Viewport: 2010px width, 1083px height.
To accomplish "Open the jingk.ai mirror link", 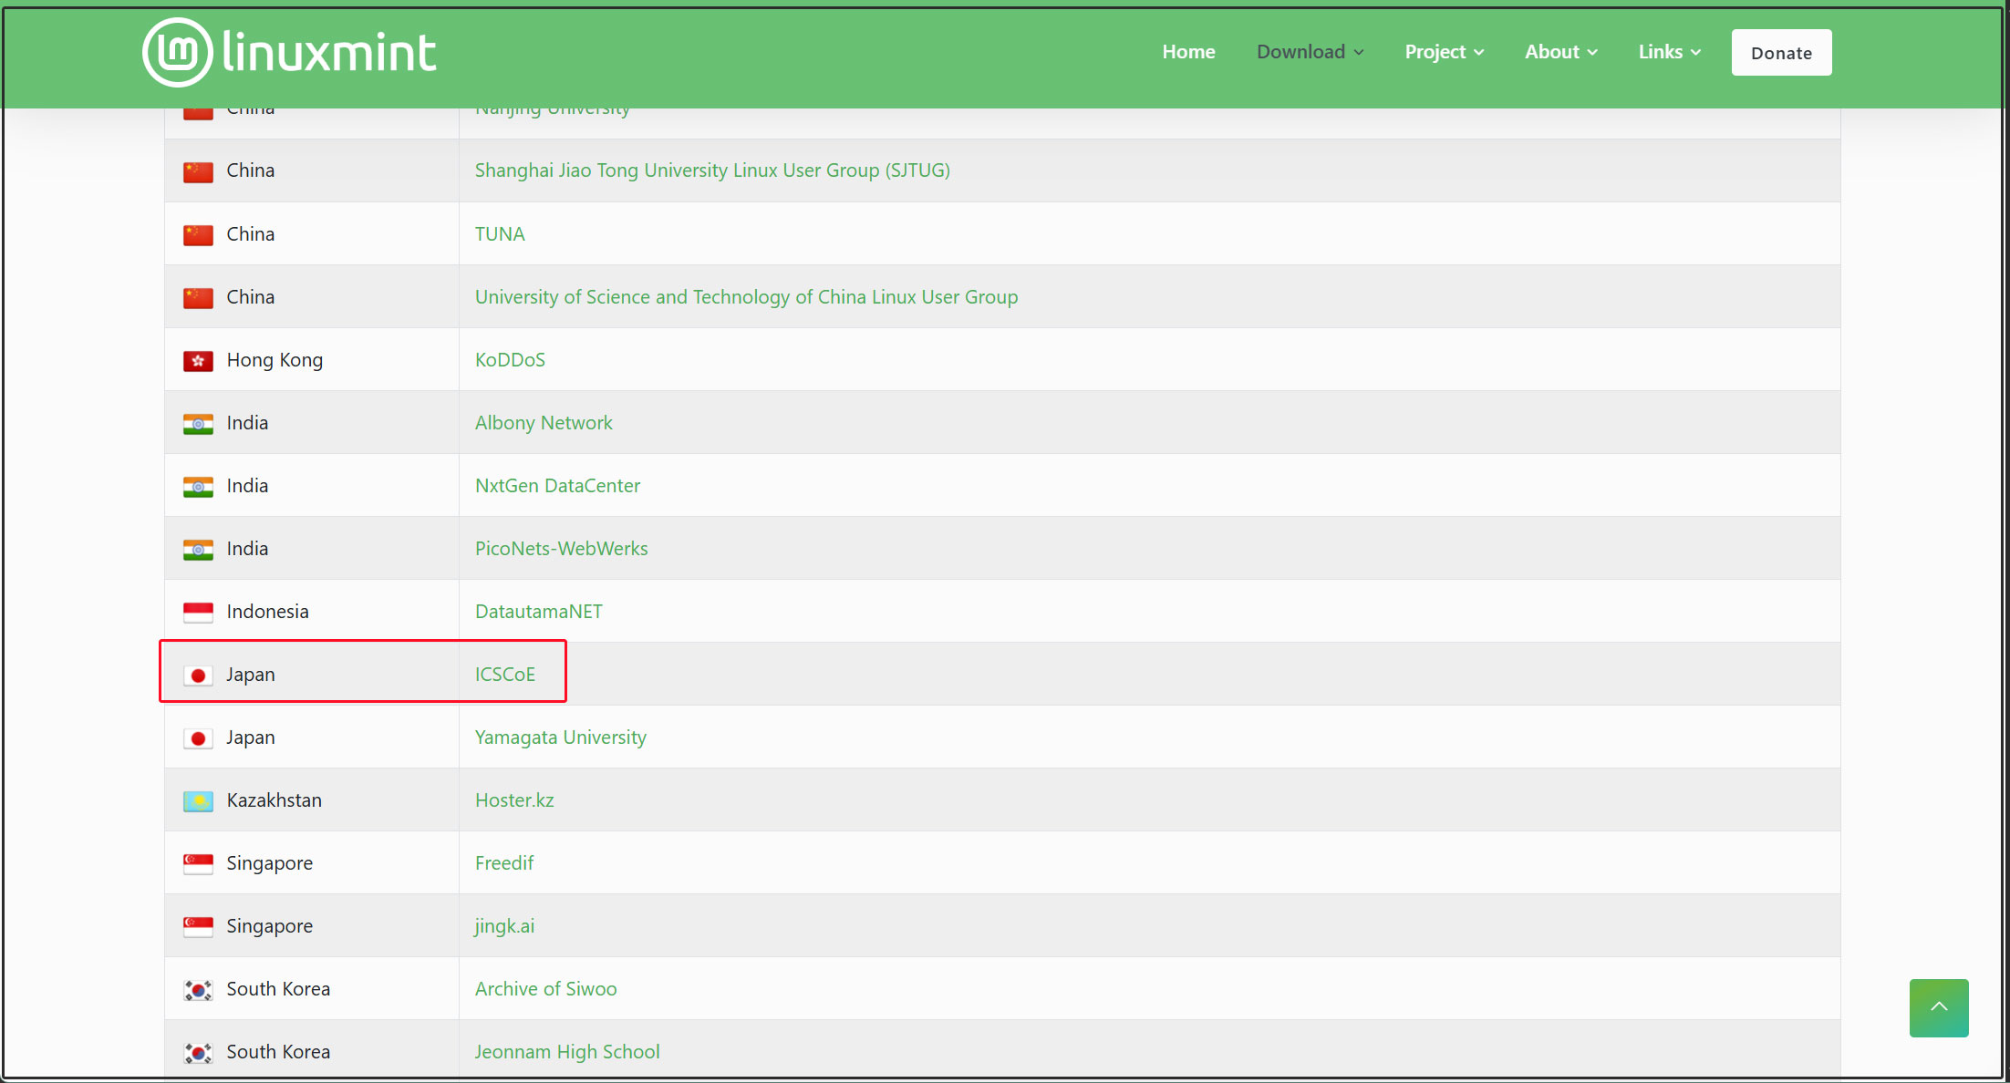I will pyautogui.click(x=503, y=926).
